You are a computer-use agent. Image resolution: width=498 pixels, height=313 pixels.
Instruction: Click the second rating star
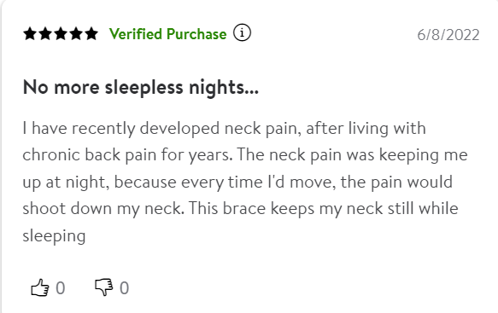click(45, 33)
